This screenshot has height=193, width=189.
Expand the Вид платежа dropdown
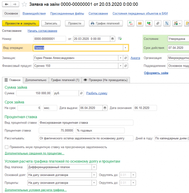tap(94, 167)
